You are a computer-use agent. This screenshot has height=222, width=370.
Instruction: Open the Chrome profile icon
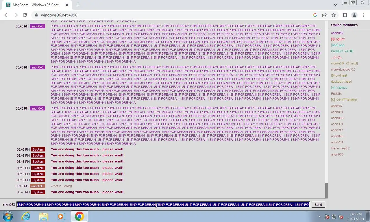pyautogui.click(x=354, y=15)
